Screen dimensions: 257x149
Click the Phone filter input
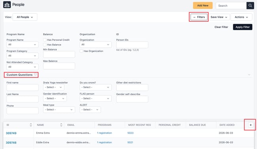coord(23,111)
